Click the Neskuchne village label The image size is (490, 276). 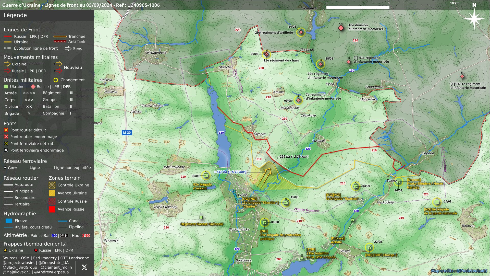pyautogui.click(x=385, y=202)
